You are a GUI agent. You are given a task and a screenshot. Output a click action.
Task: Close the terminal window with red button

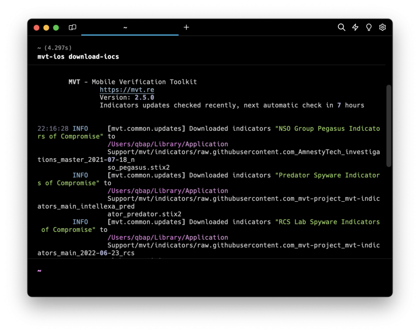37,27
